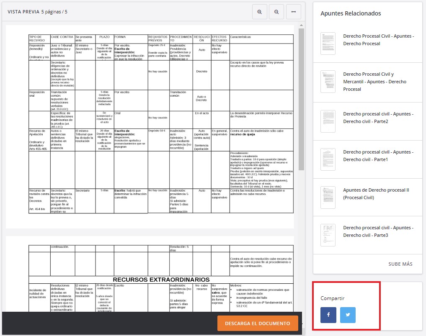The height and width of the screenshot is (336, 426).
Task: Zoom out of the document preview
Action: tap(276, 11)
